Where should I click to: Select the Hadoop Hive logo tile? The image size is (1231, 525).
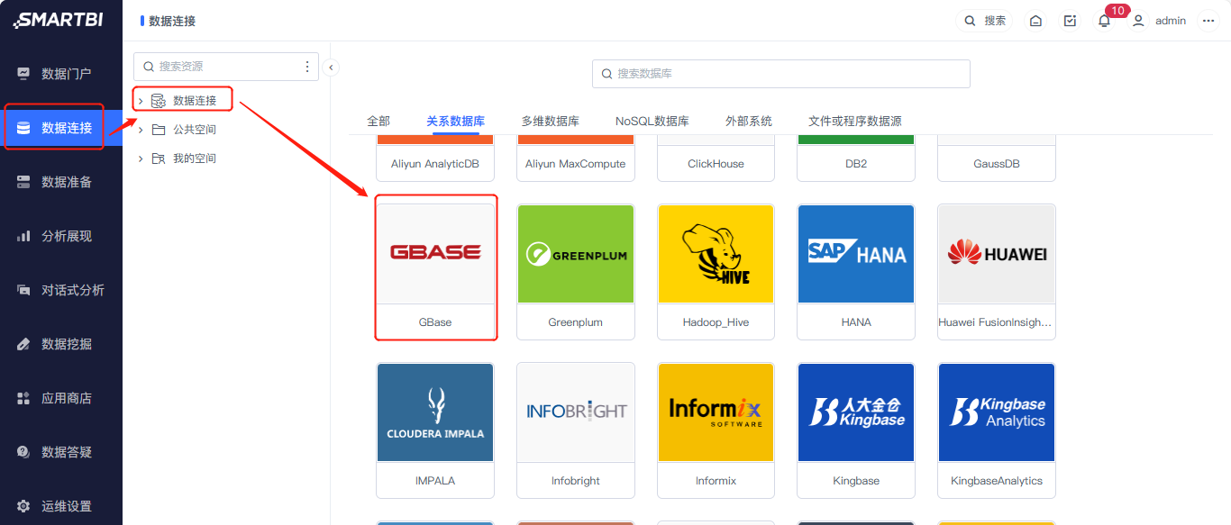[716, 254]
